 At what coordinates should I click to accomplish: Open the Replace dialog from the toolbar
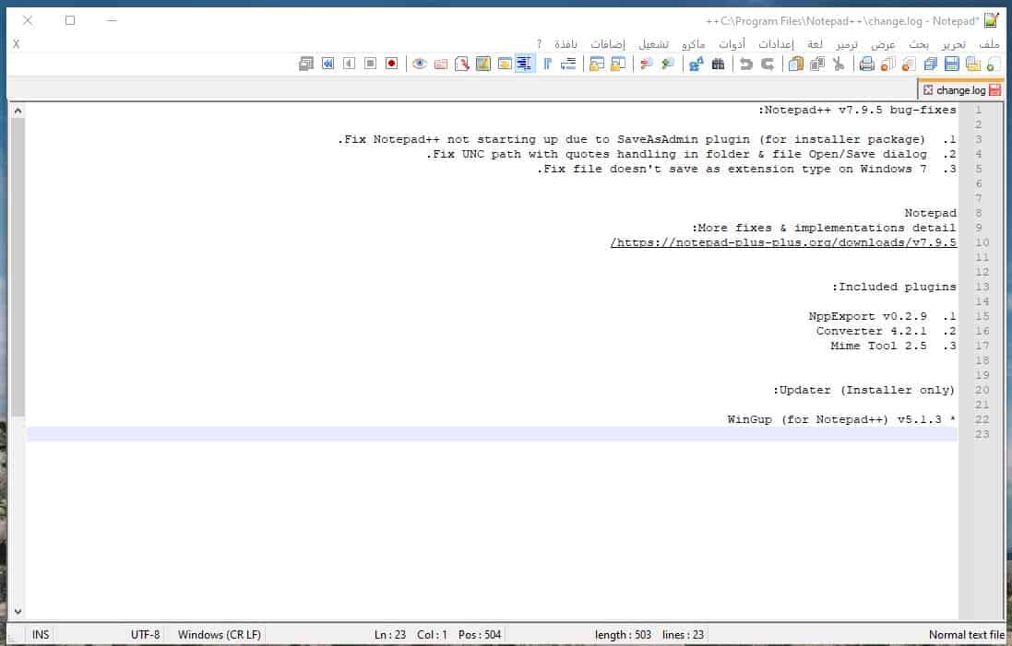[696, 64]
